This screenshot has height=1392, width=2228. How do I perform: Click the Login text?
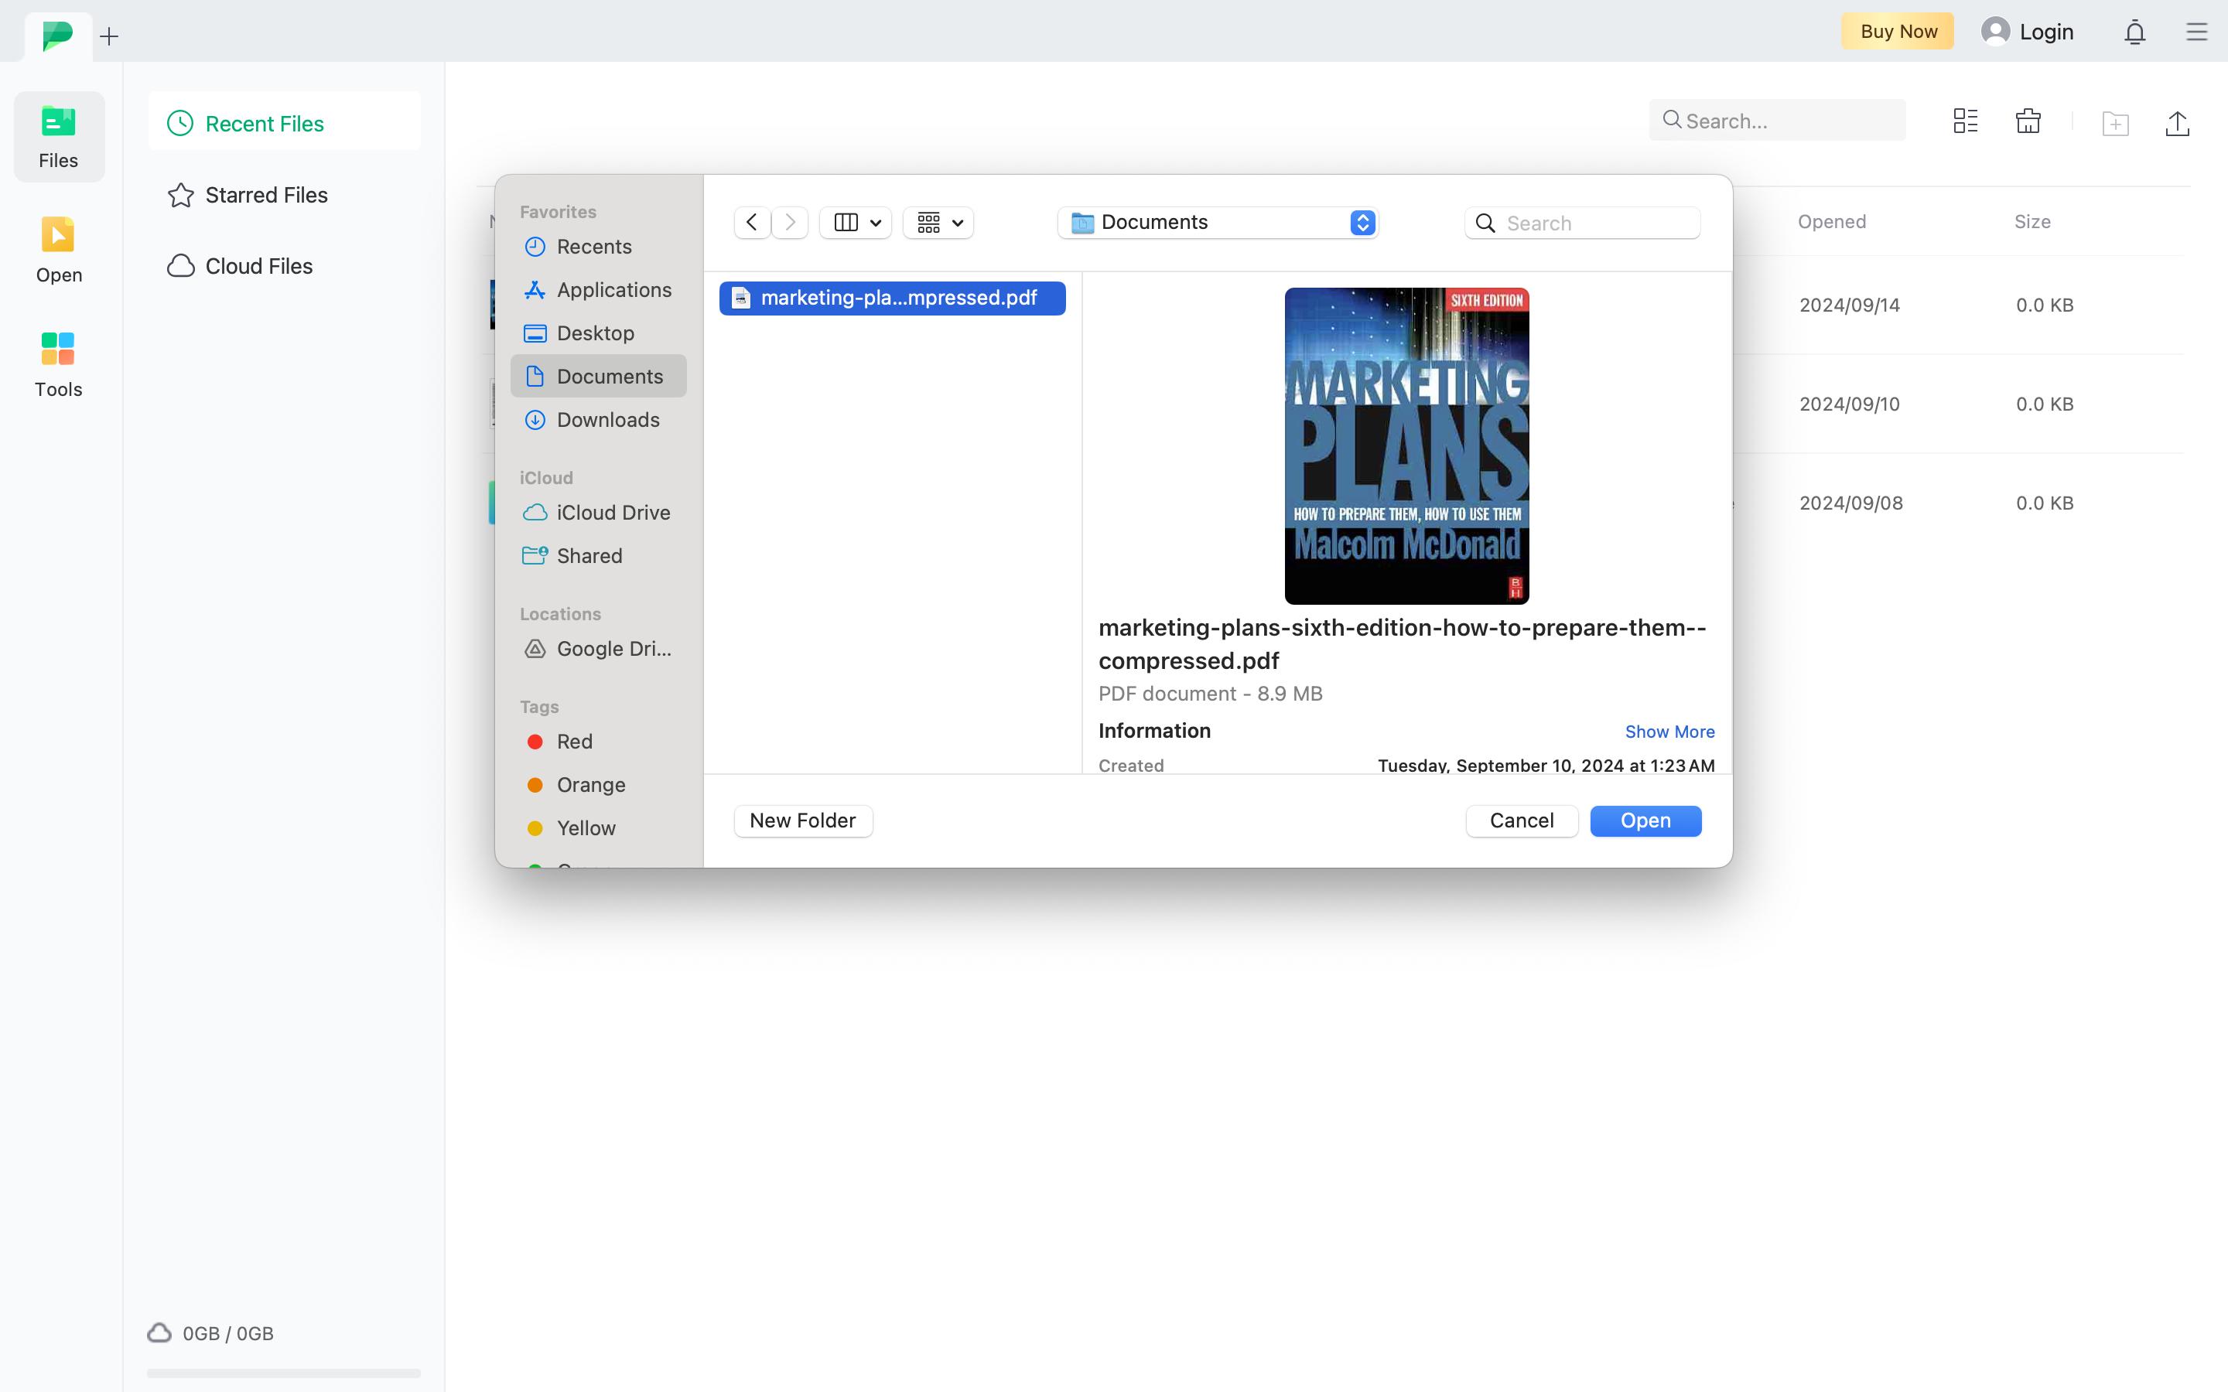click(x=2045, y=32)
